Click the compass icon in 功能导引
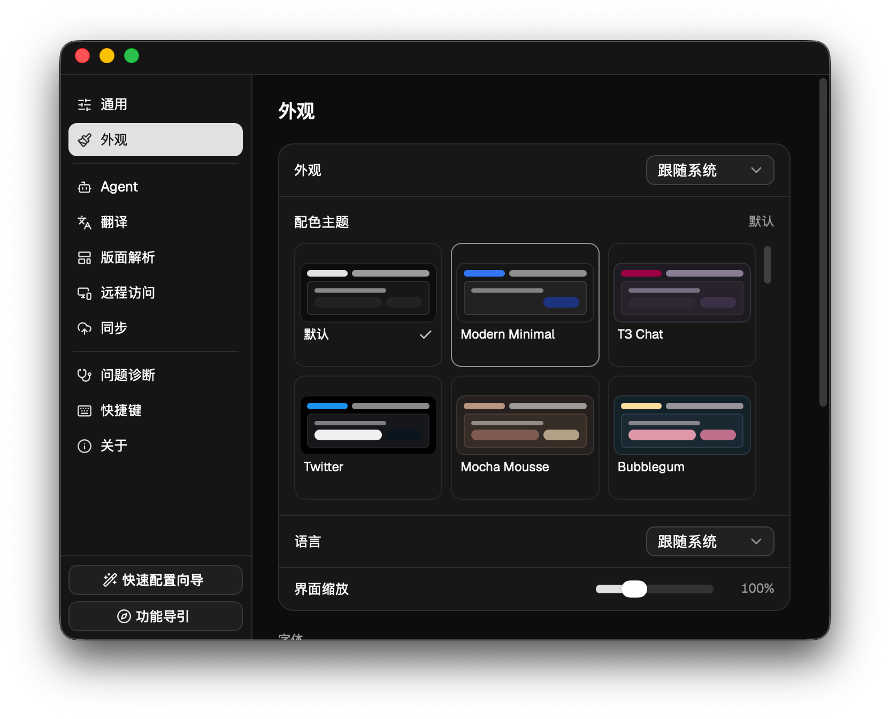This screenshot has height=719, width=890. click(124, 616)
